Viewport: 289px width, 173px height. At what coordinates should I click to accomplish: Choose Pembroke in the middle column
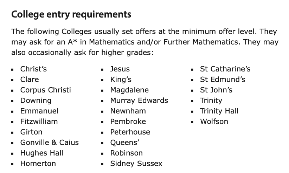click(128, 122)
